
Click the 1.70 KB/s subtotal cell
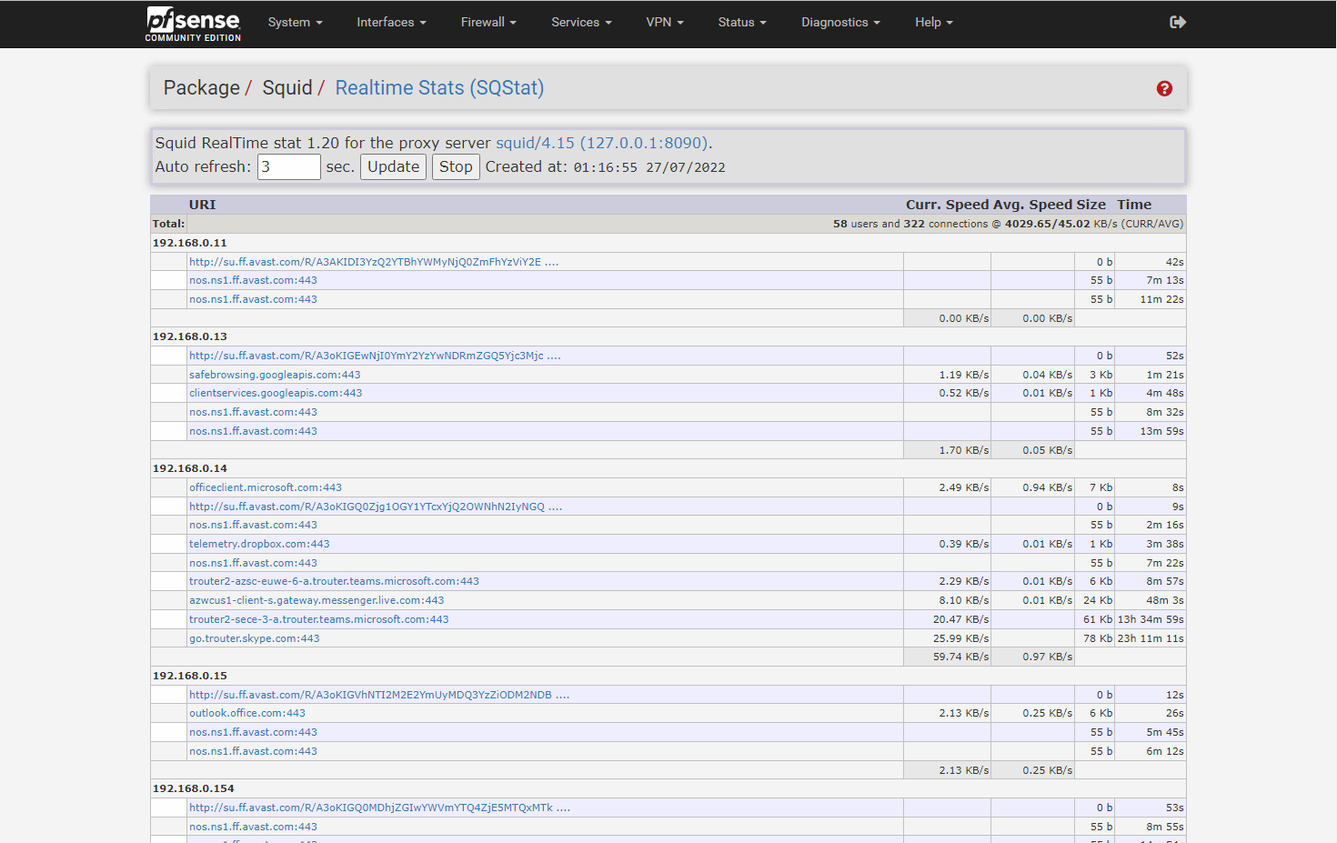pos(947,449)
